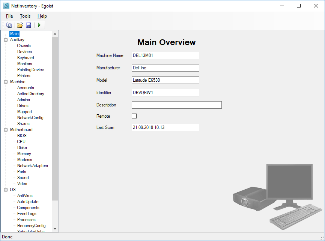The height and width of the screenshot is (241, 325).
Task: Open Video in the tree
Action: tap(22, 184)
